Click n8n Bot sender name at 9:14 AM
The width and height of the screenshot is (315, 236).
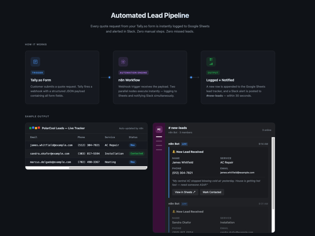coord(174,144)
